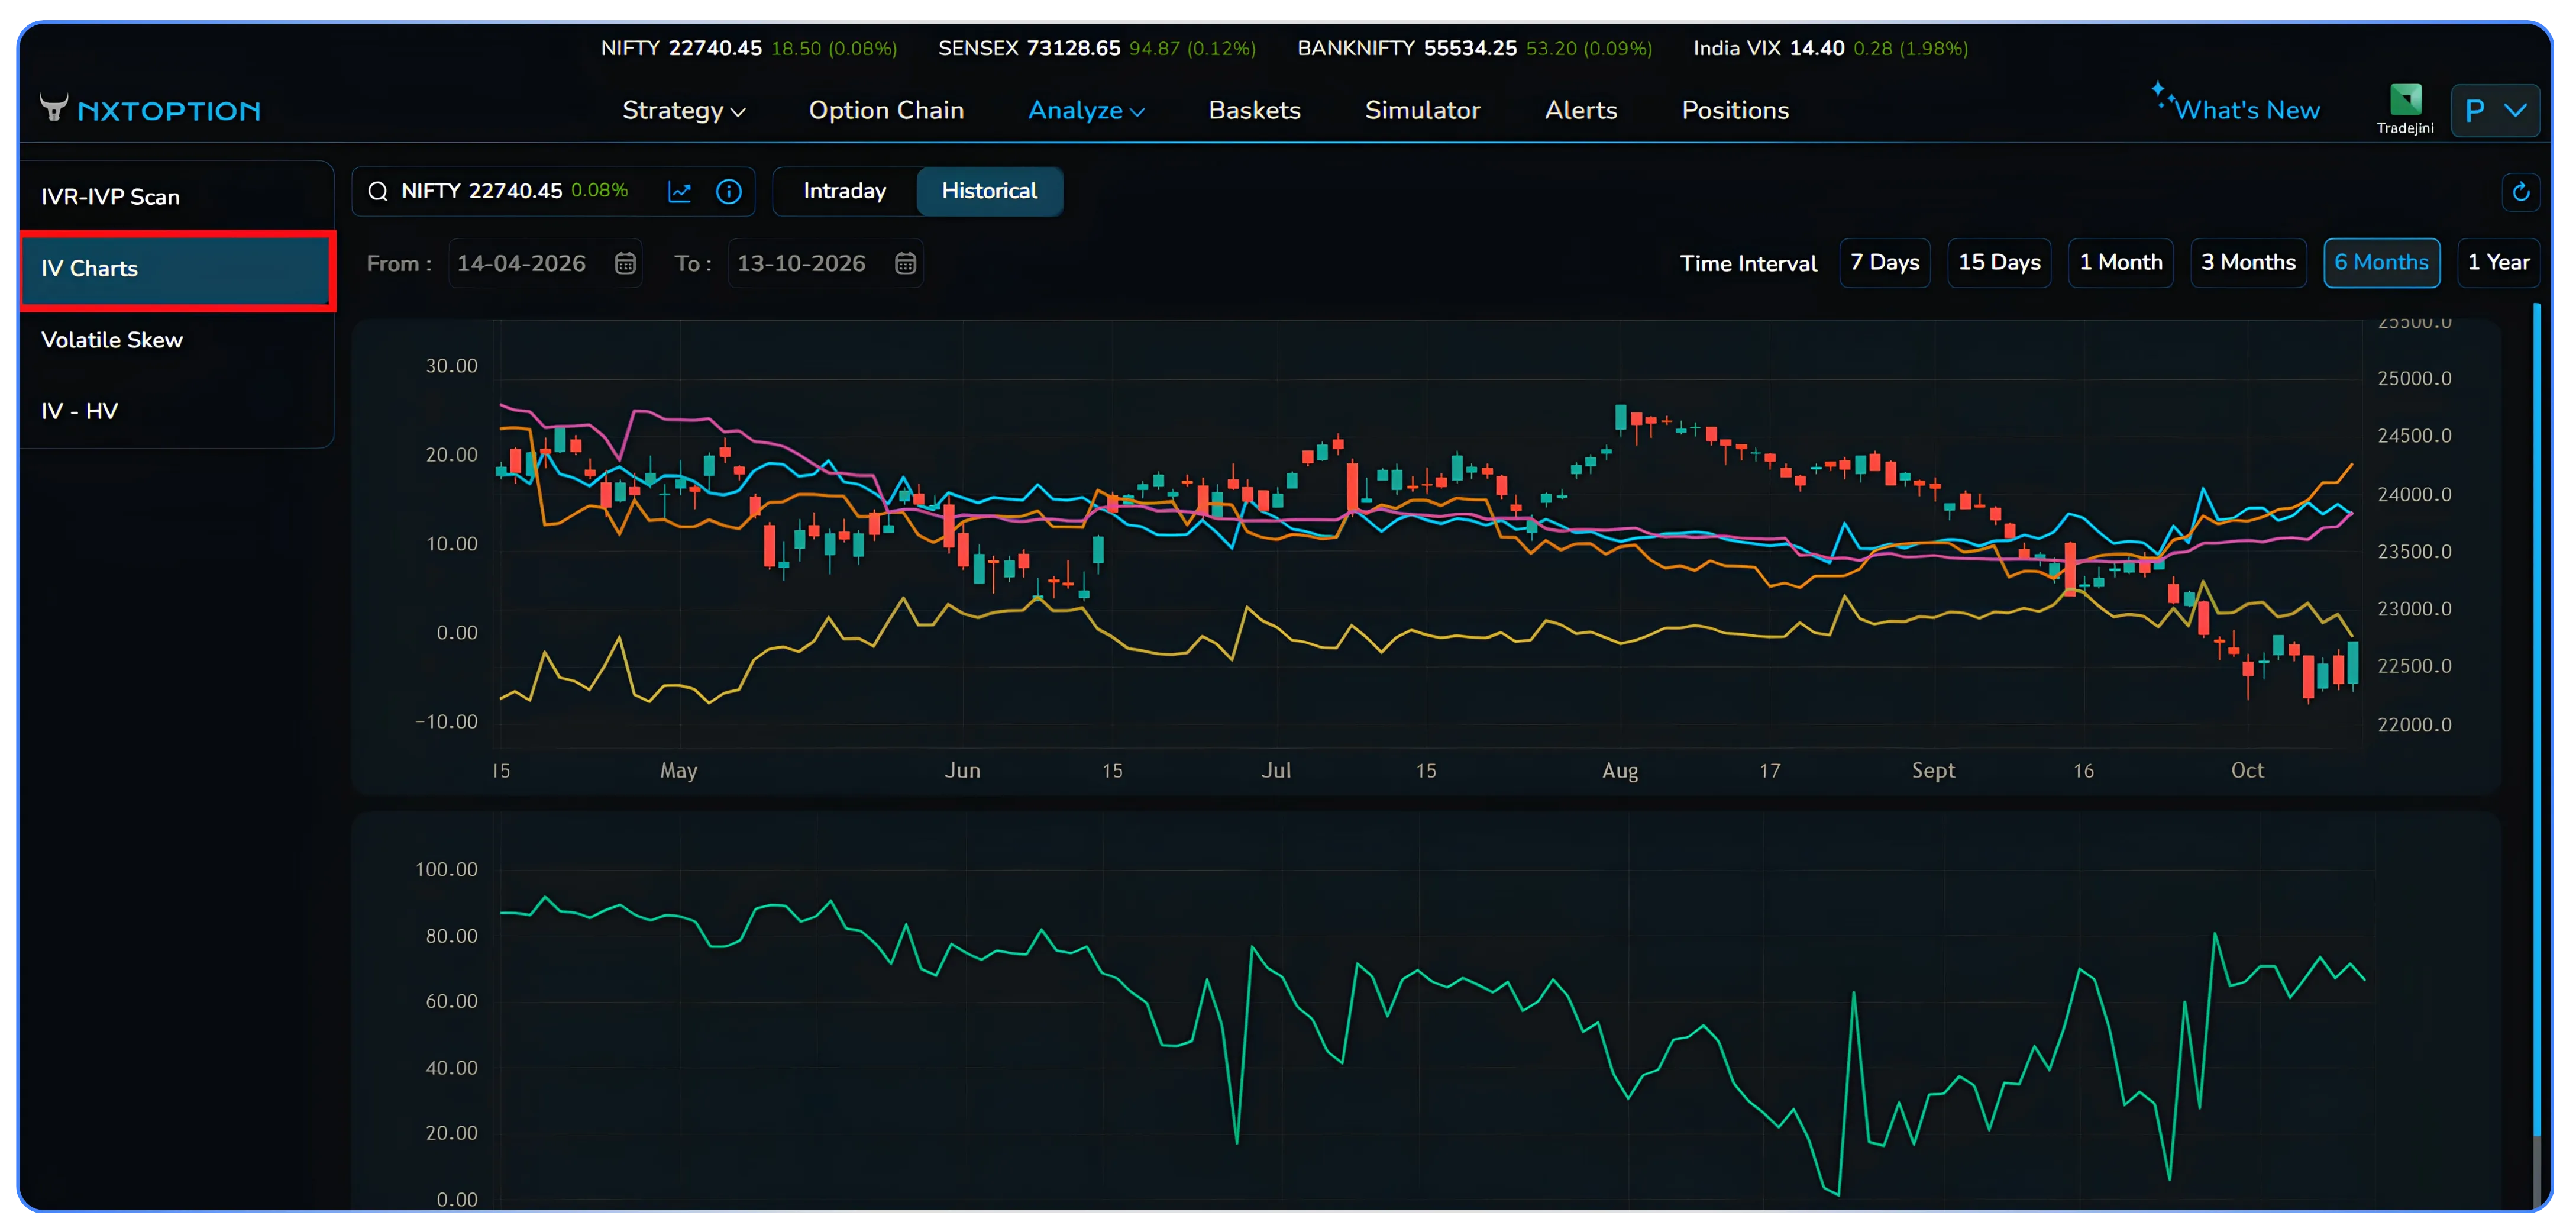Viewport: 2576px width, 1228px height.
Task: Select IVR-IVP Scan in sidebar
Action: [176, 197]
